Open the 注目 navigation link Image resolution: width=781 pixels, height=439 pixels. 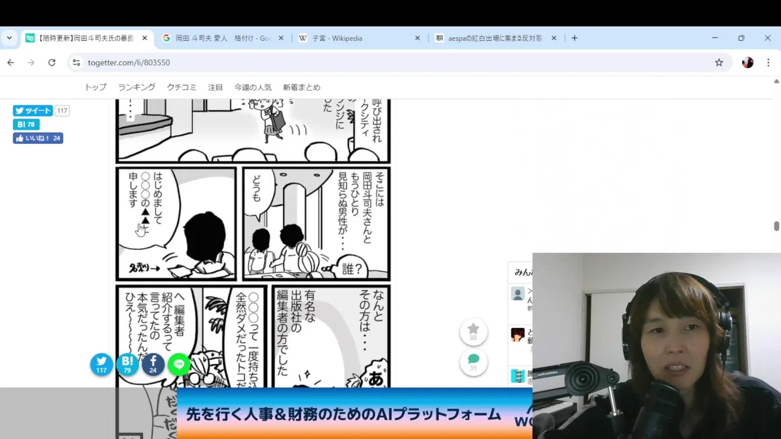(x=215, y=87)
